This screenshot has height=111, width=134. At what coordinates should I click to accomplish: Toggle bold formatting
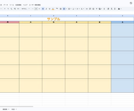tap(43, 9)
